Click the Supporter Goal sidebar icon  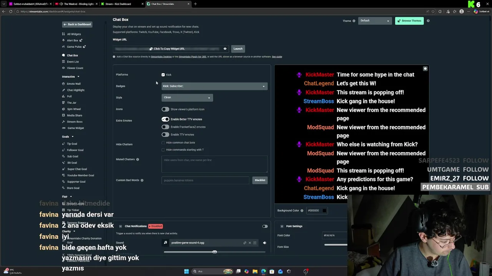click(x=64, y=182)
